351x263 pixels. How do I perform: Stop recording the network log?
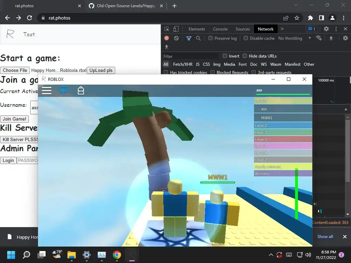point(167,38)
